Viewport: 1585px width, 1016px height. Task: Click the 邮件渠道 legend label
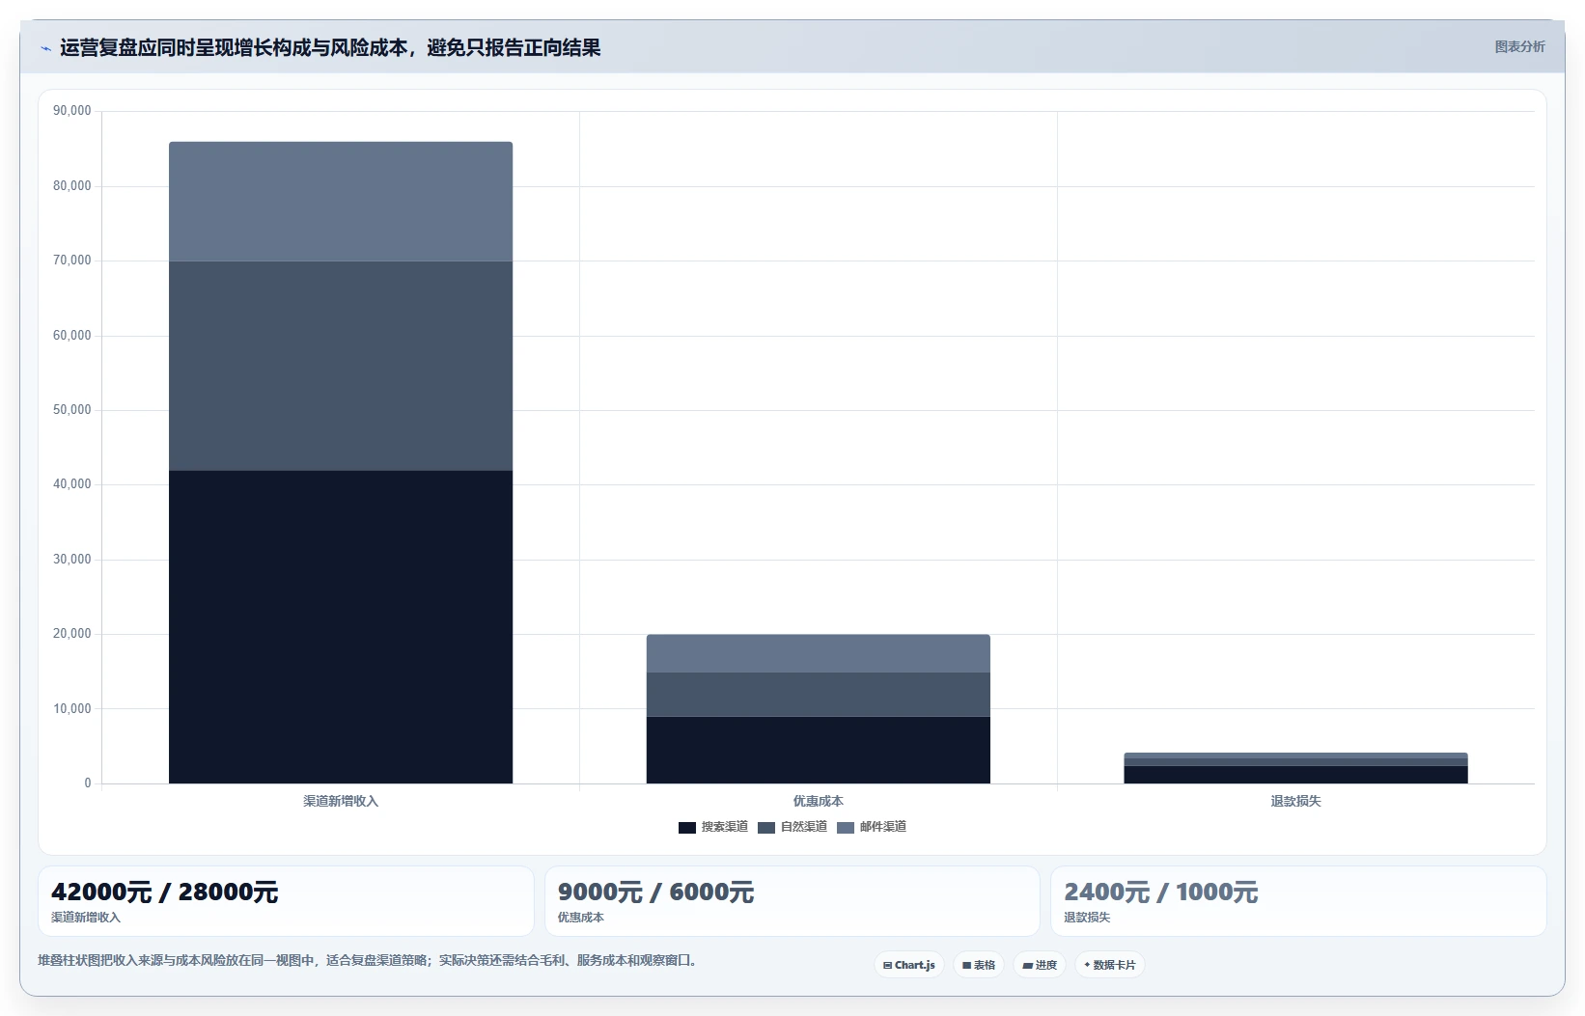point(883,827)
